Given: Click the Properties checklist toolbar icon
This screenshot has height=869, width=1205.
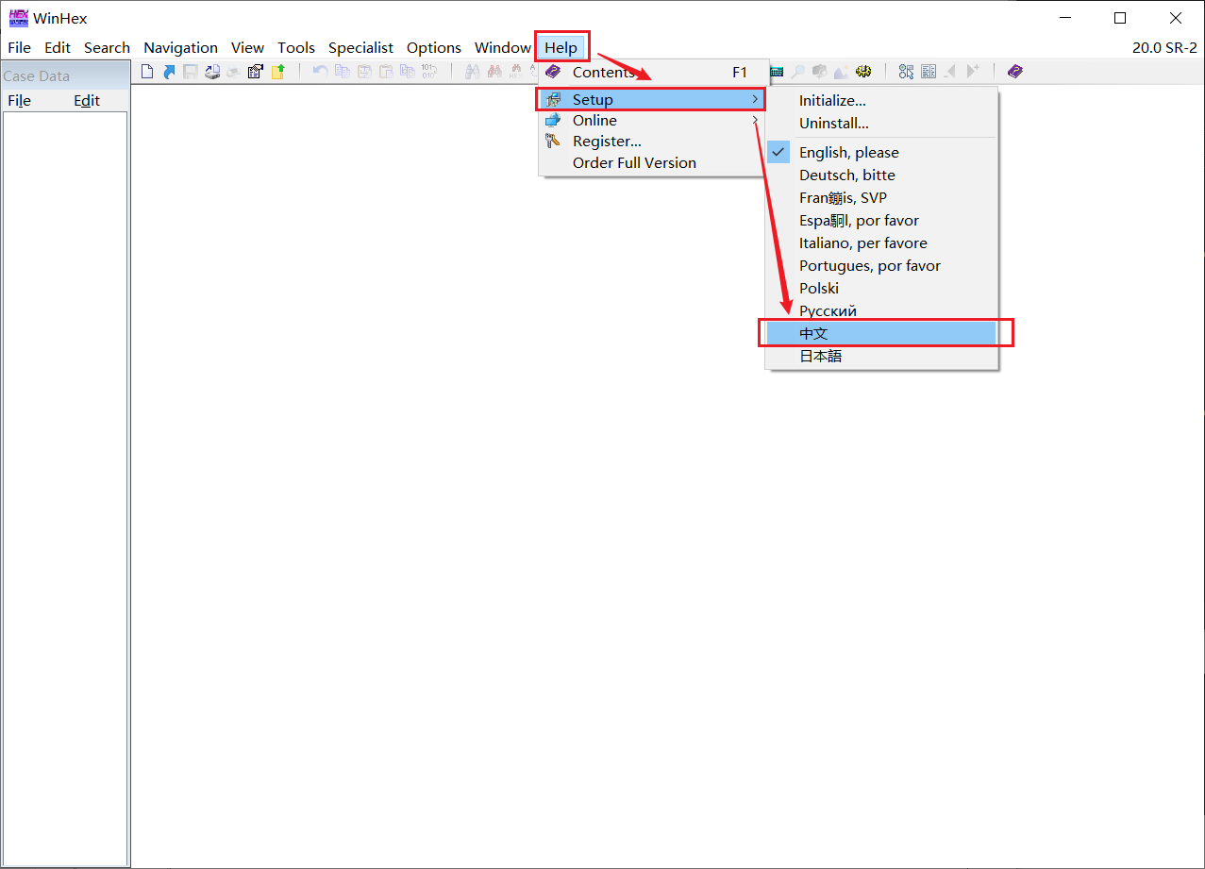Looking at the screenshot, I should 255,72.
